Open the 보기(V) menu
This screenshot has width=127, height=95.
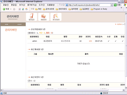[22, 5]
